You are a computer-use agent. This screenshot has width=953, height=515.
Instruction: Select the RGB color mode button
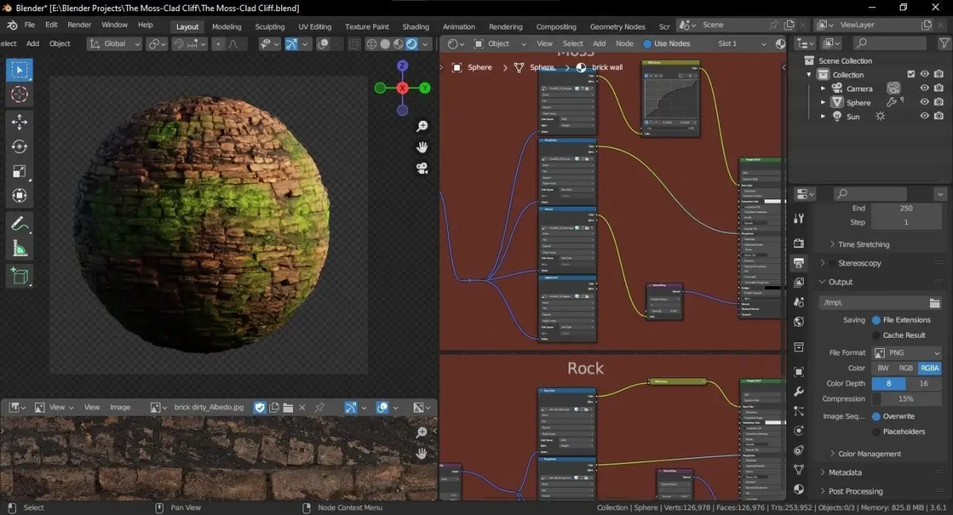(905, 368)
